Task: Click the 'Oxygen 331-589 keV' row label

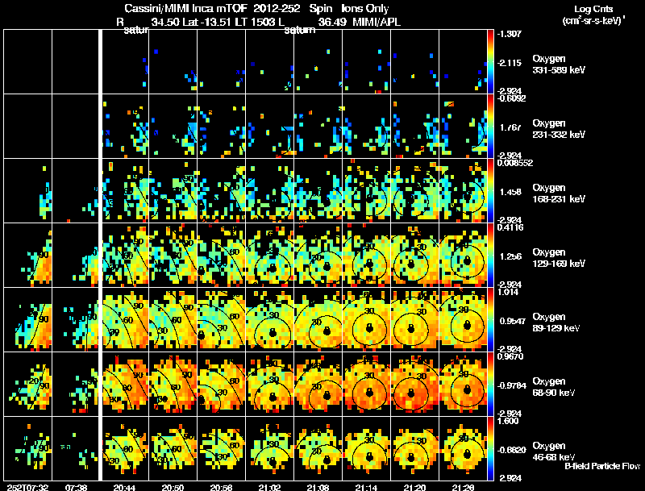Action: click(x=559, y=64)
